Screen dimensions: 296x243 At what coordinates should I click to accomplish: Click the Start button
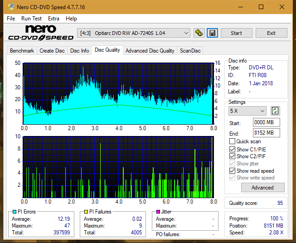[236, 33]
